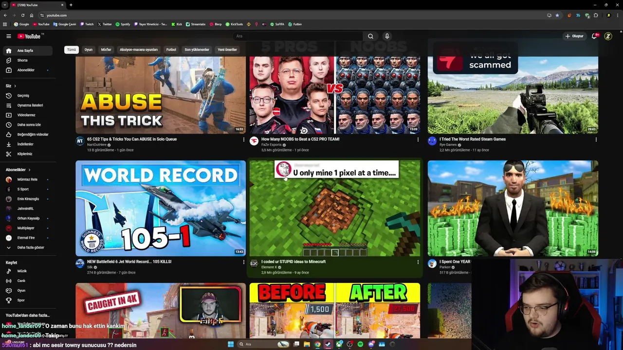Image resolution: width=623 pixels, height=350 pixels.
Task: Open Spor in the Keşfet section
Action: click(28, 300)
